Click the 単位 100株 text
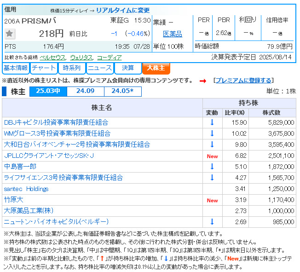Screen dimensions: 300x272 [x=168, y=46]
